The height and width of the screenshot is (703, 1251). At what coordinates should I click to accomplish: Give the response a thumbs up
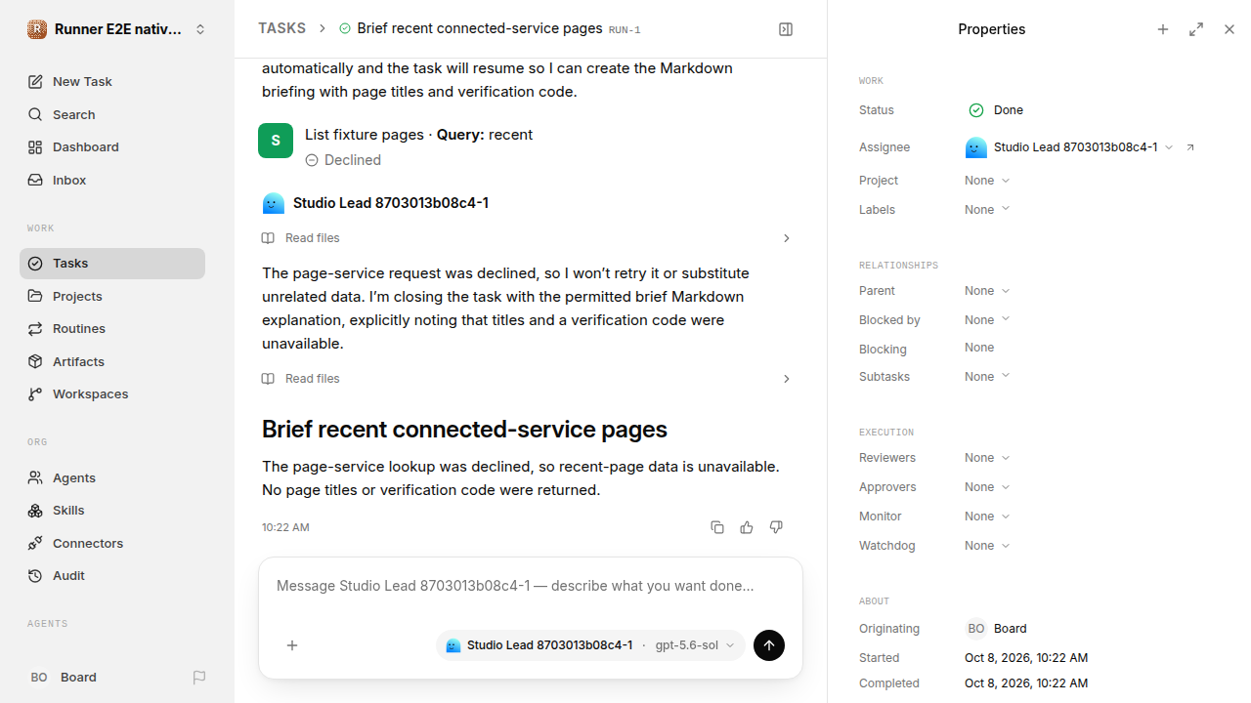[x=747, y=527]
